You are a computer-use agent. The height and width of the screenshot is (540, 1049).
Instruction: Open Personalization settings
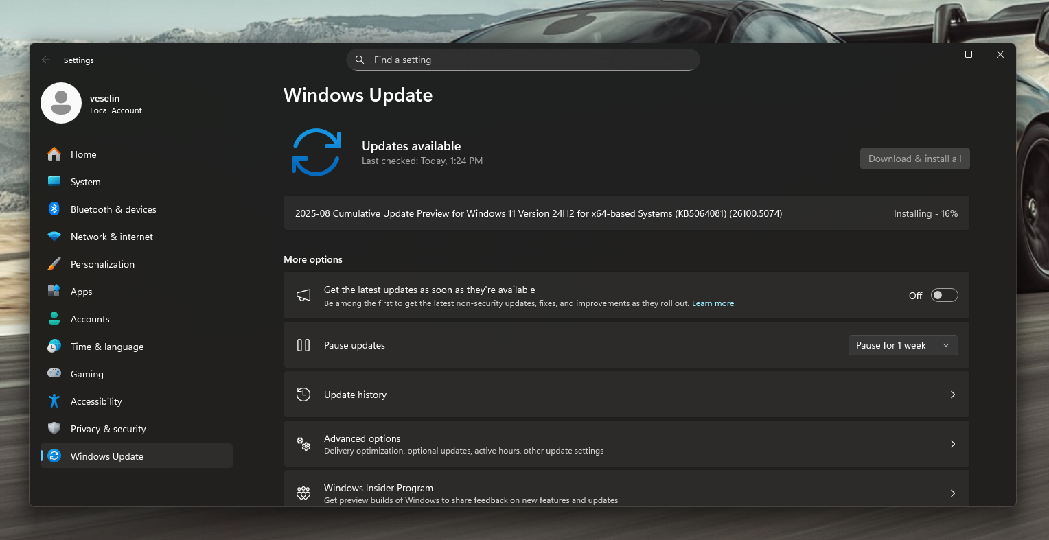tap(137, 264)
